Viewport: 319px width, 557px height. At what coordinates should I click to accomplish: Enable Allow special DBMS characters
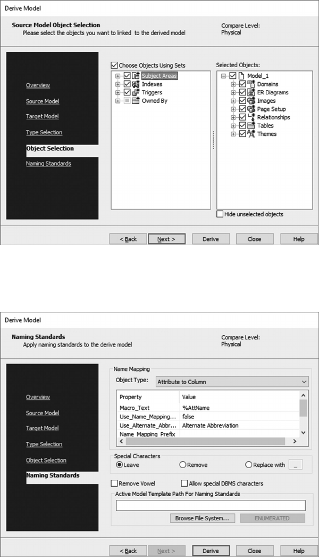[x=184, y=483]
